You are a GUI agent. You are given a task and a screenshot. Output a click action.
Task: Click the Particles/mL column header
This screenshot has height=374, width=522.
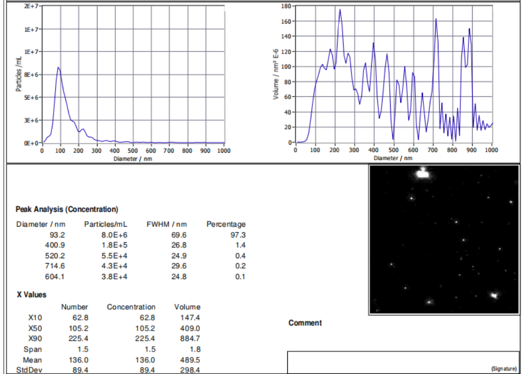(x=106, y=224)
